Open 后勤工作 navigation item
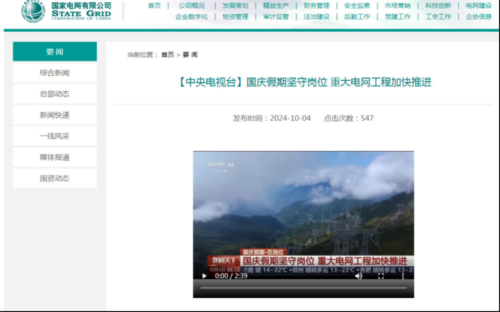Screen dimensions: 500x312 tap(357, 17)
